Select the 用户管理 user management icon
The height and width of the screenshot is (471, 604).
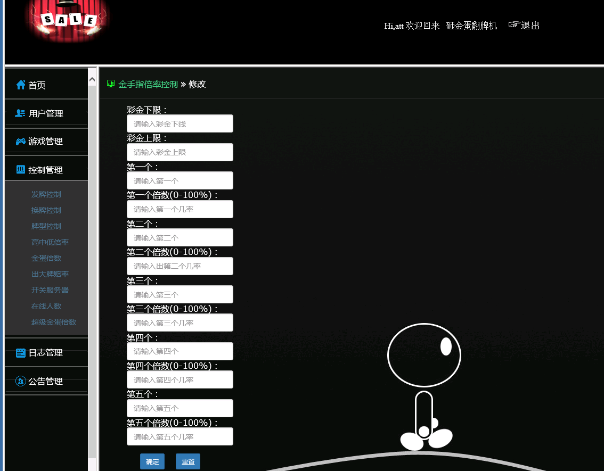click(20, 112)
